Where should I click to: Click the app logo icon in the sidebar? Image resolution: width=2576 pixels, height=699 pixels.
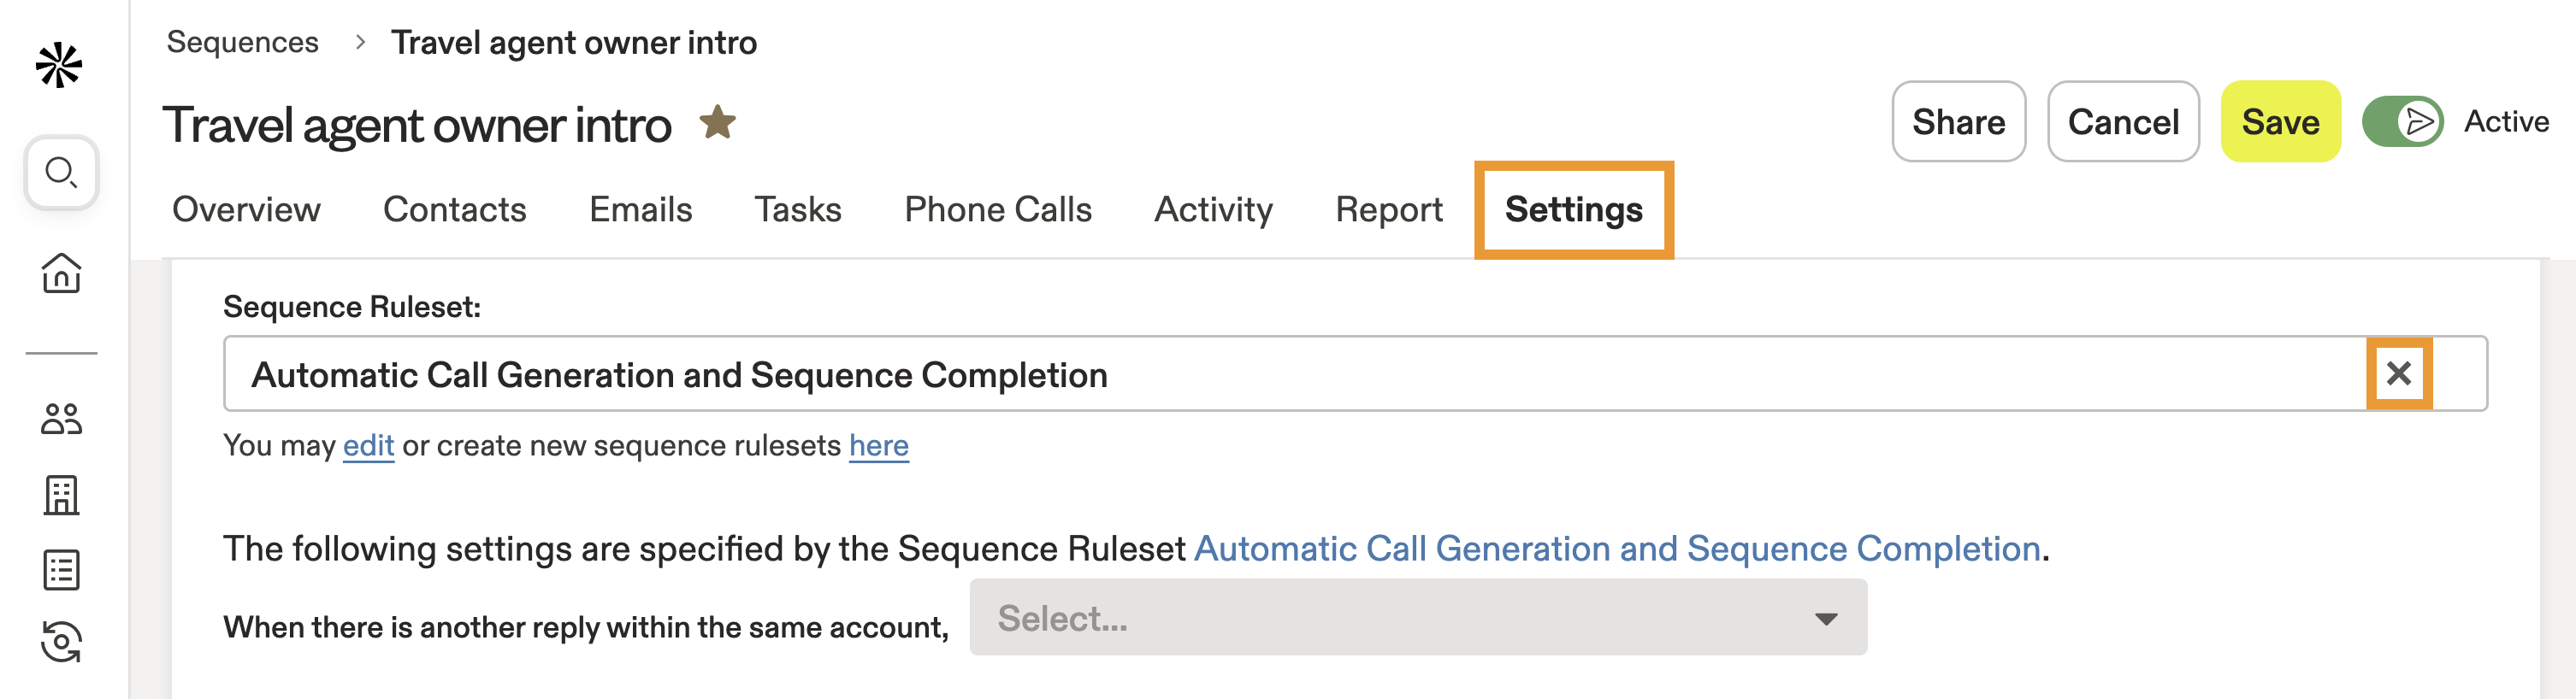click(59, 66)
